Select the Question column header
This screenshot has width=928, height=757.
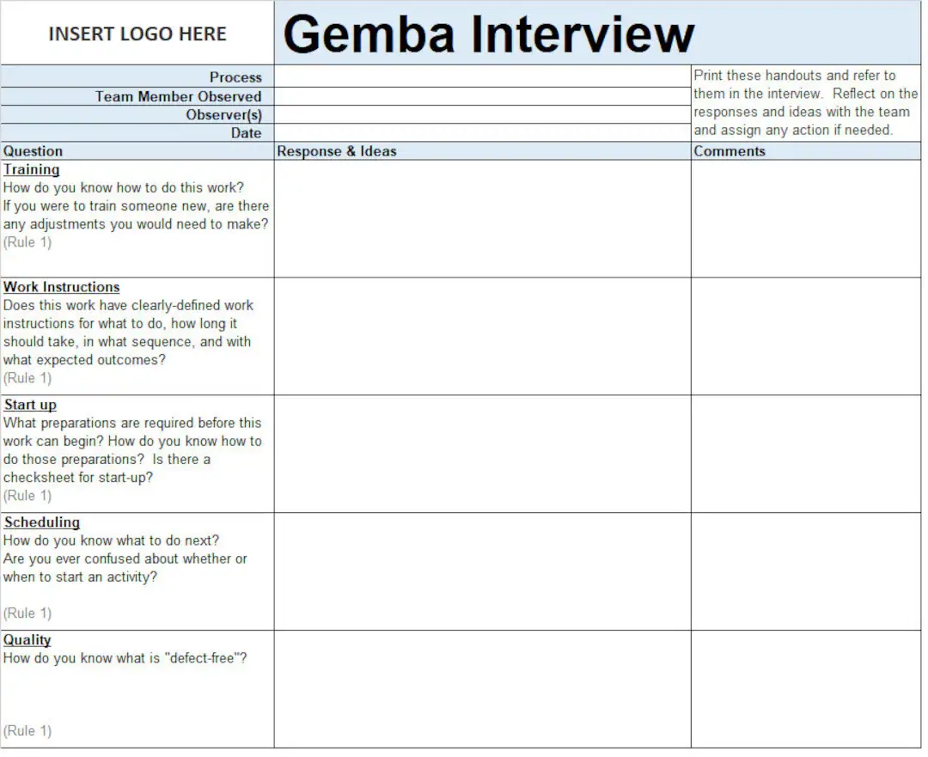coord(137,151)
